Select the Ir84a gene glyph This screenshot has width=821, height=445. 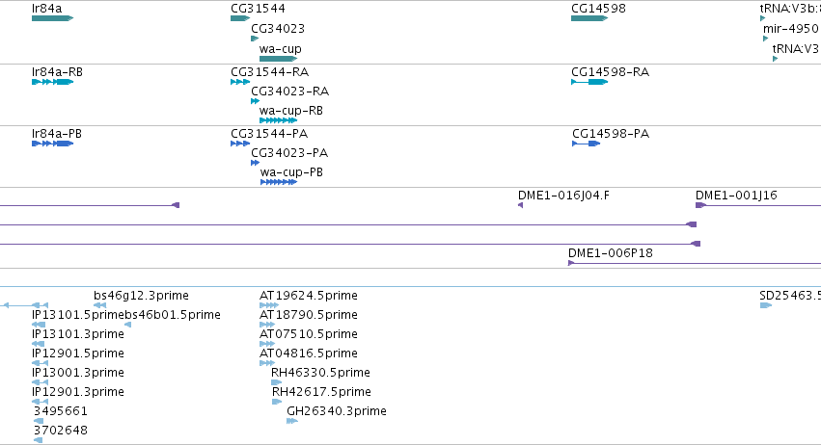(x=52, y=18)
